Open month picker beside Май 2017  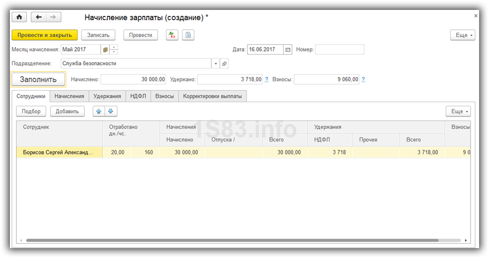[x=105, y=50]
